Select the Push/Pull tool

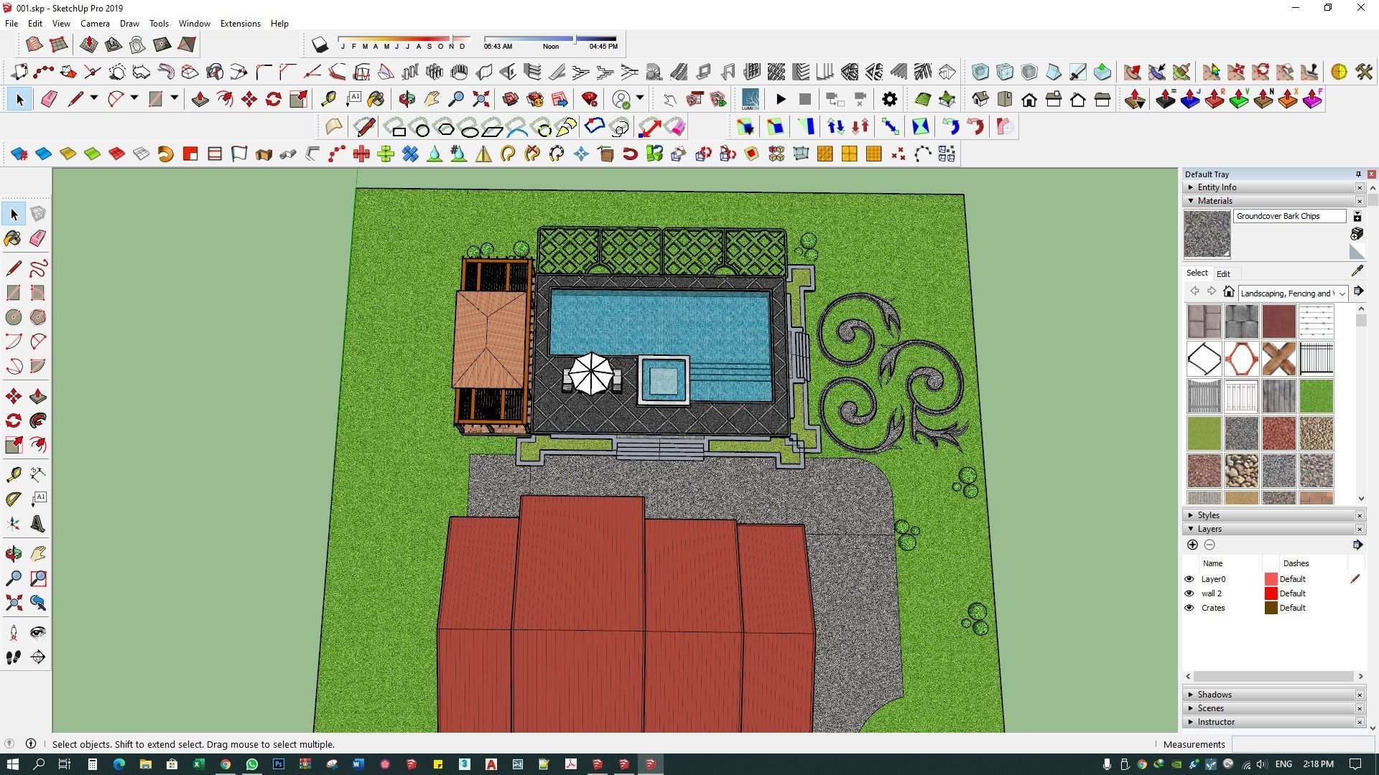(38, 396)
